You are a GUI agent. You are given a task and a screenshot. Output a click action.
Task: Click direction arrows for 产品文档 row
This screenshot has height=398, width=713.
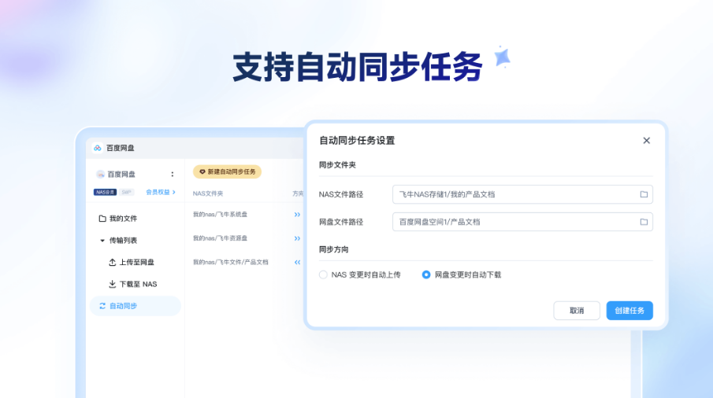(x=297, y=262)
